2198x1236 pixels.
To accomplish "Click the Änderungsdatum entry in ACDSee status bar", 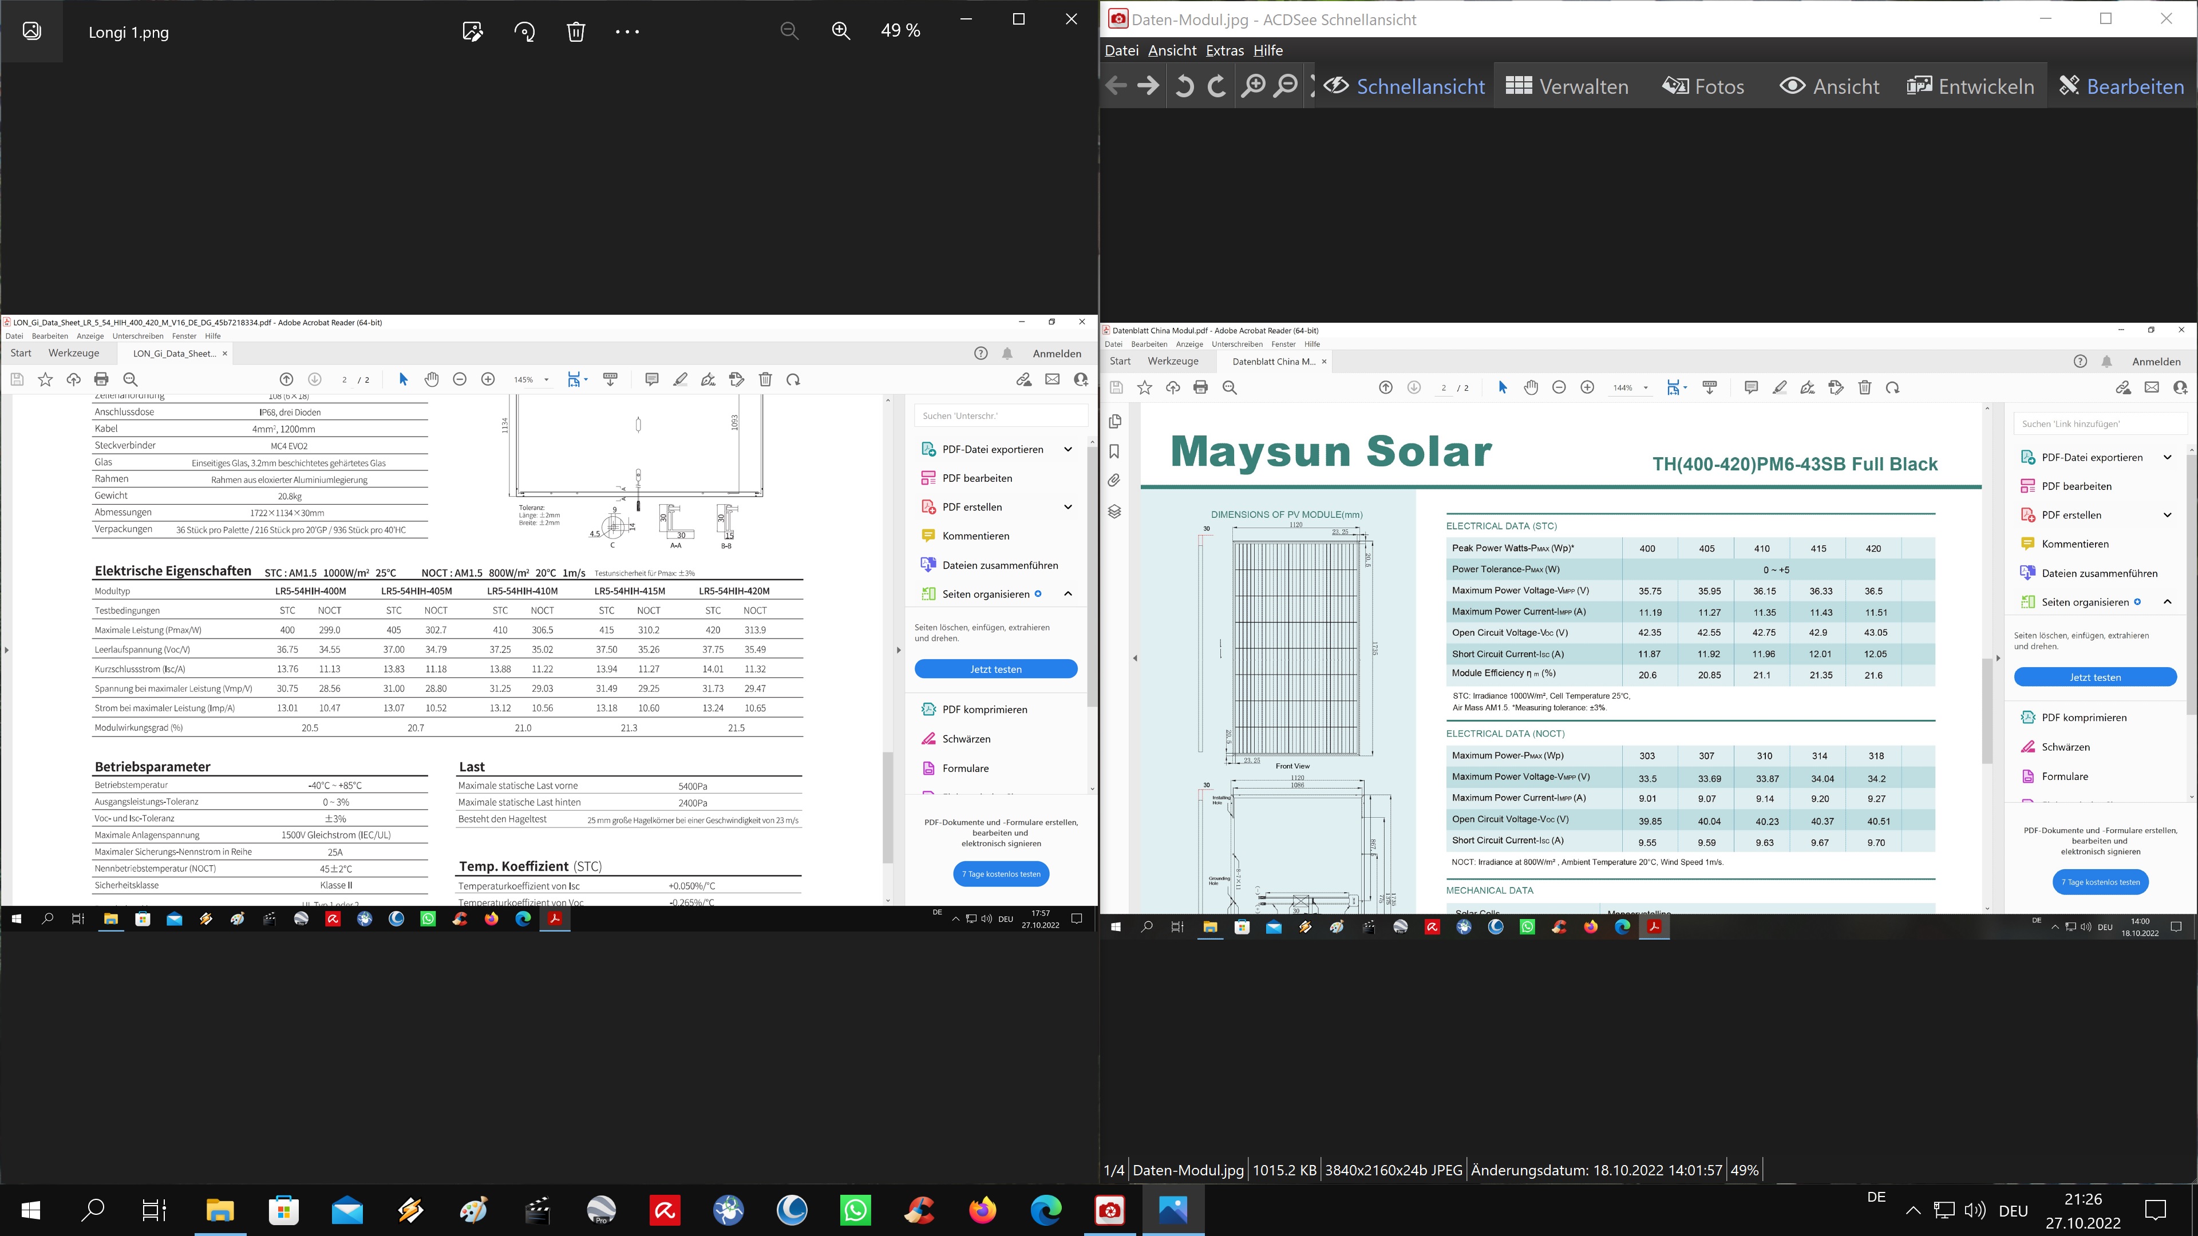I will pyautogui.click(x=1596, y=1170).
